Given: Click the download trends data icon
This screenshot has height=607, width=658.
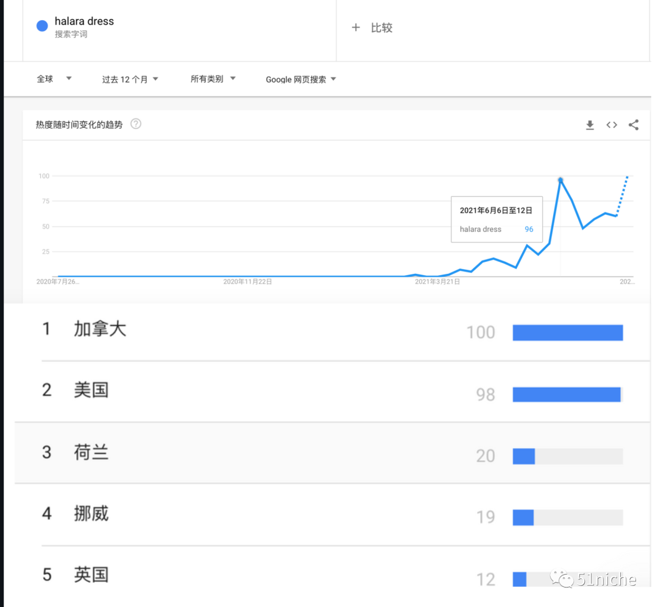Looking at the screenshot, I should 590,125.
